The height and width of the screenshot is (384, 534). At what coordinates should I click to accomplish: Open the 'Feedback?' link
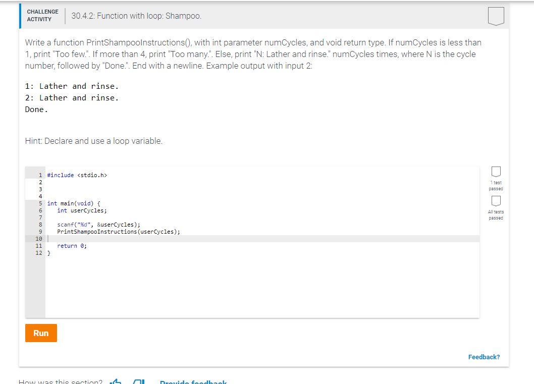click(x=484, y=357)
